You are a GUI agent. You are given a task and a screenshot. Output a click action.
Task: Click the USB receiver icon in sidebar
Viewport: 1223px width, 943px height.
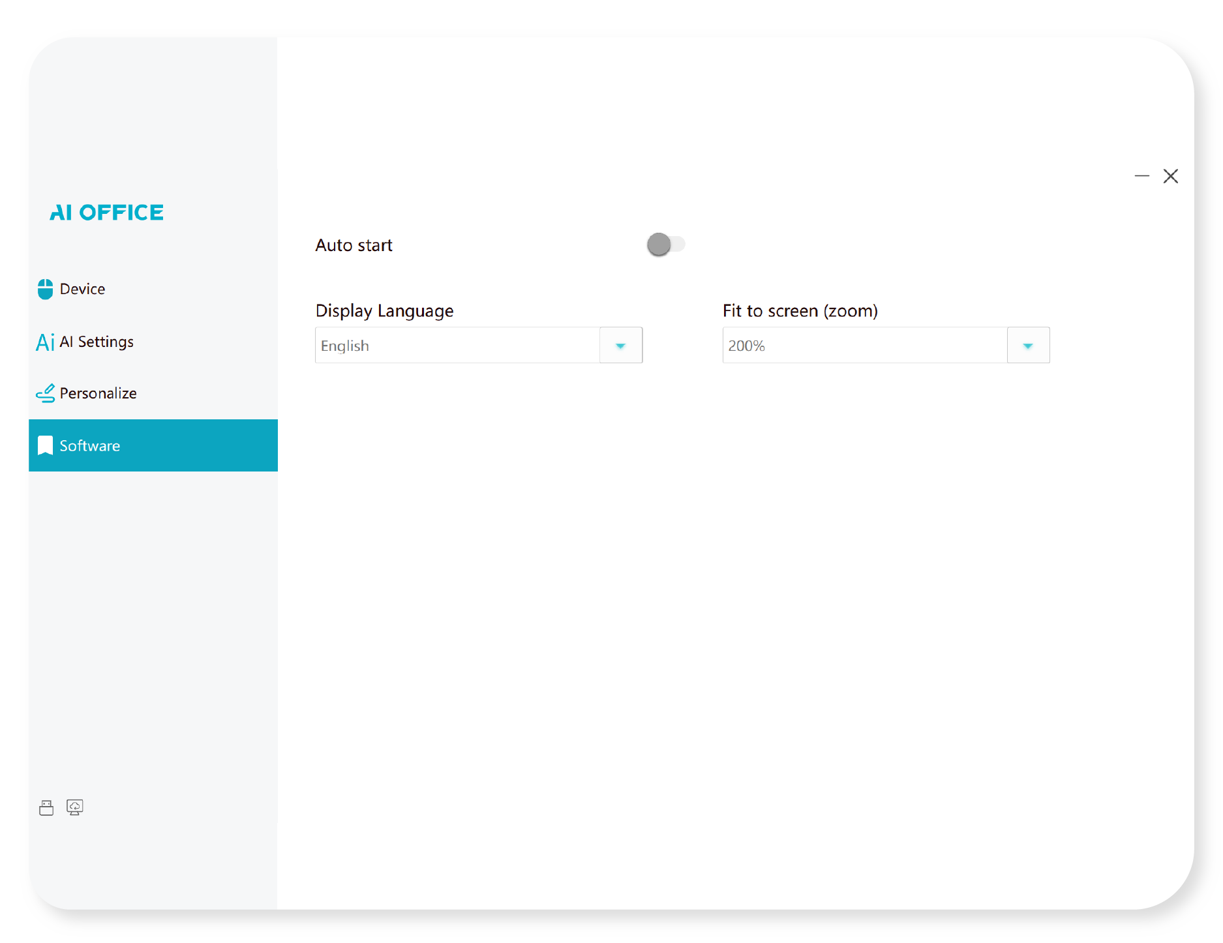[46, 808]
